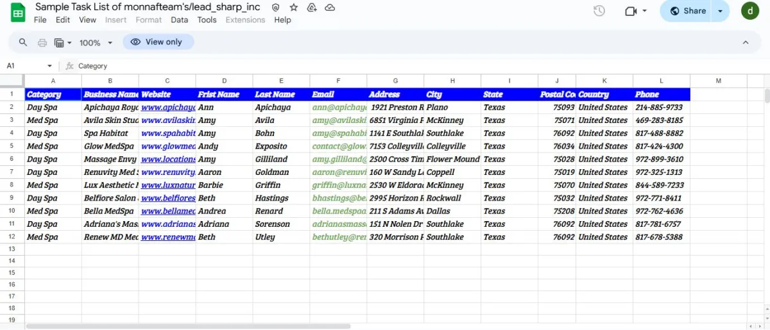Select city cell 'Rockwall'
The height and width of the screenshot is (330, 770).
point(452,199)
